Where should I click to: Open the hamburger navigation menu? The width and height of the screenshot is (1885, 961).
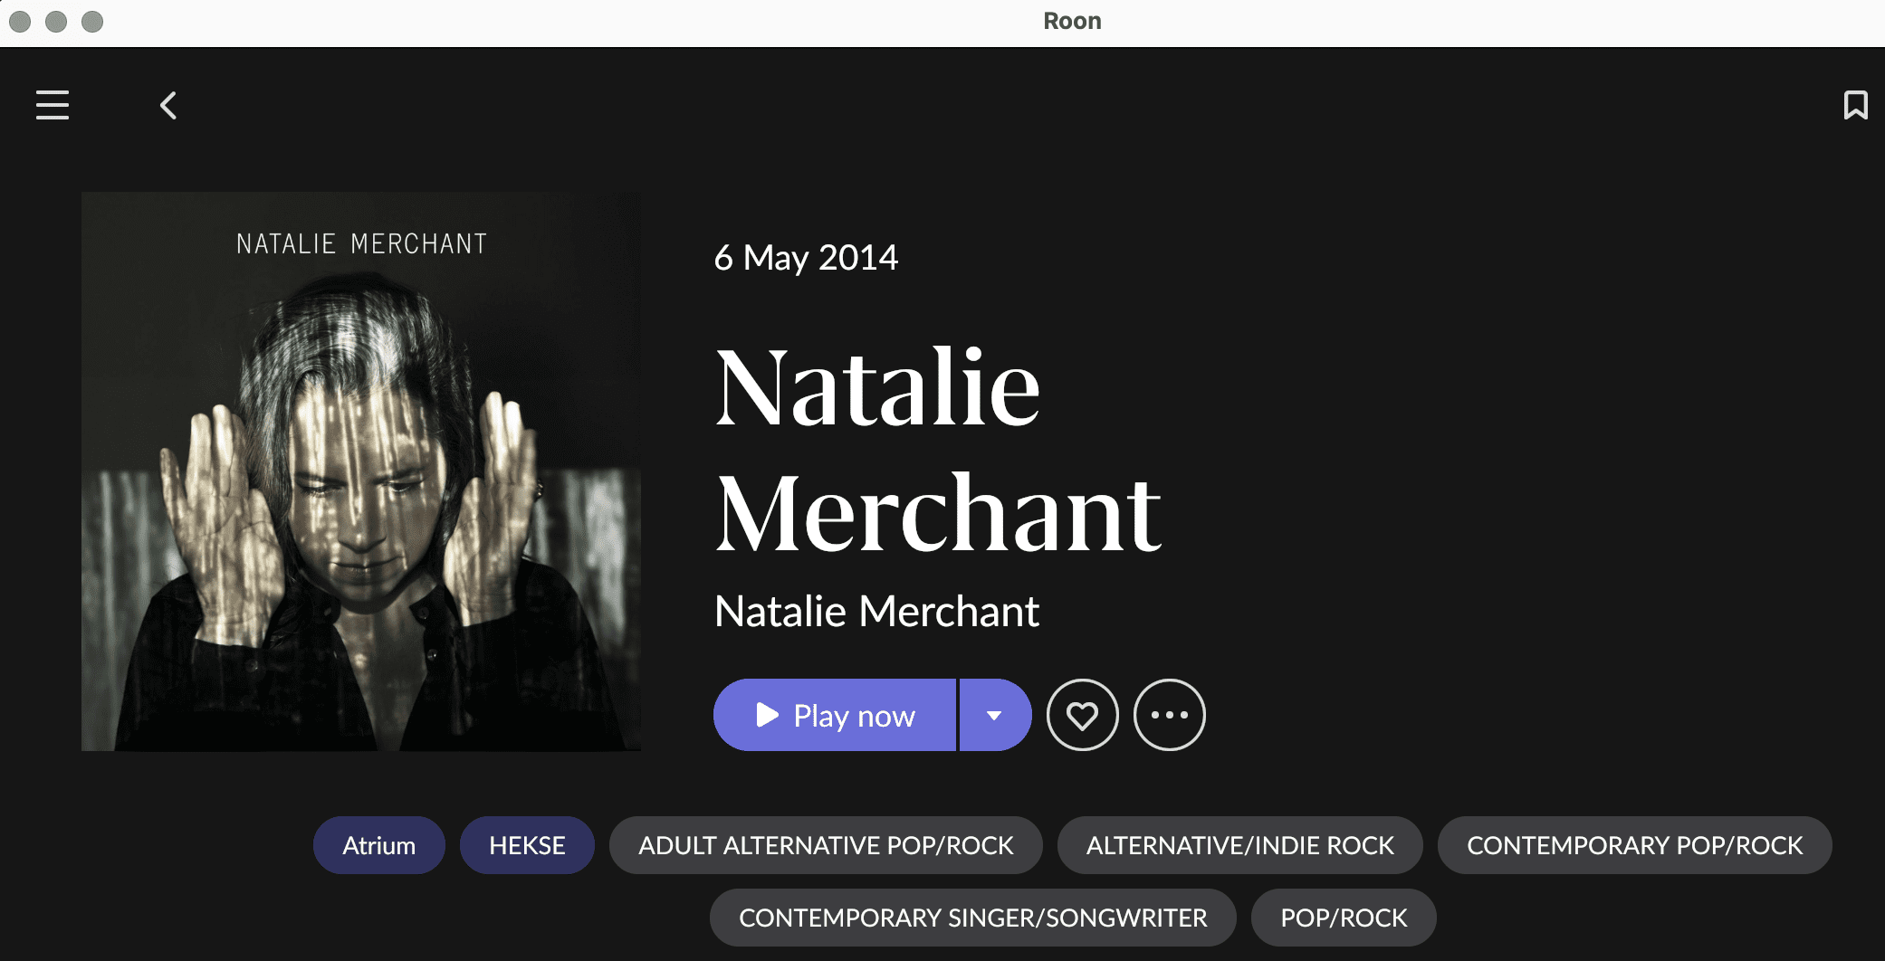pos(53,105)
